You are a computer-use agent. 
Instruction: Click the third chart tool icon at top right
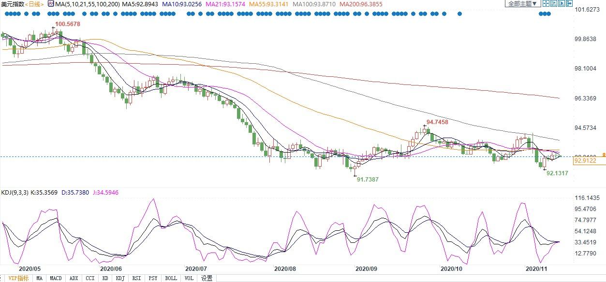(x=562, y=3)
